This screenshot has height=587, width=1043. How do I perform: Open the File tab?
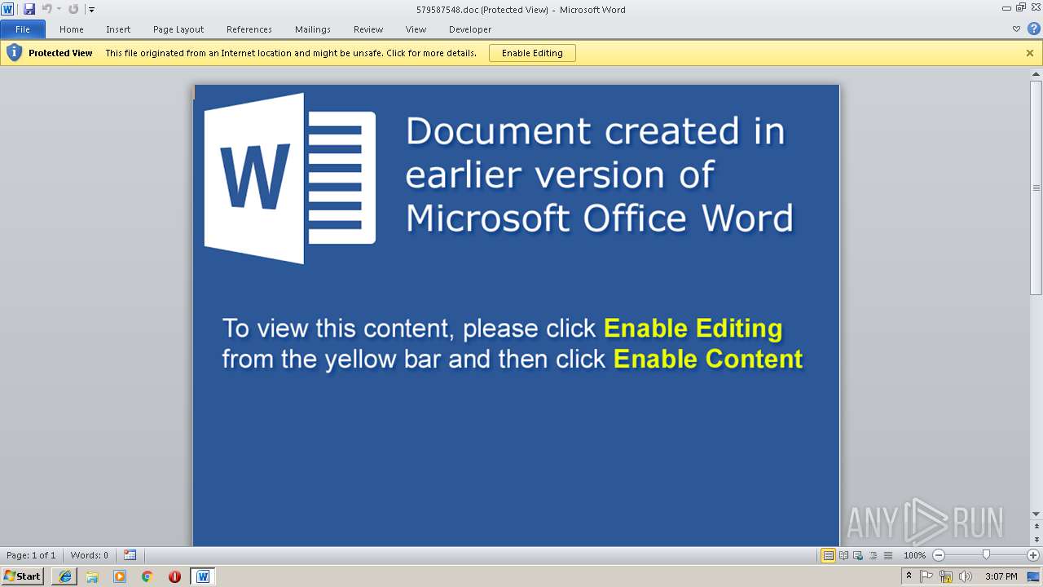23,29
